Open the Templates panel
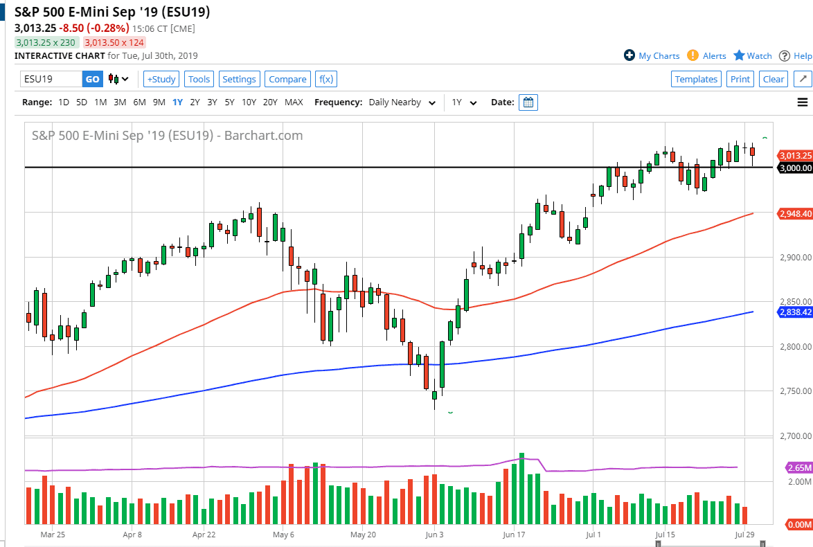 (696, 79)
